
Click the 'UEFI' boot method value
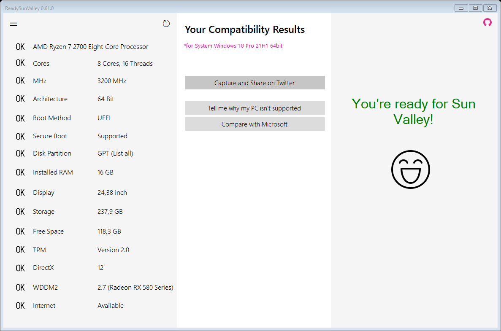tap(104, 118)
